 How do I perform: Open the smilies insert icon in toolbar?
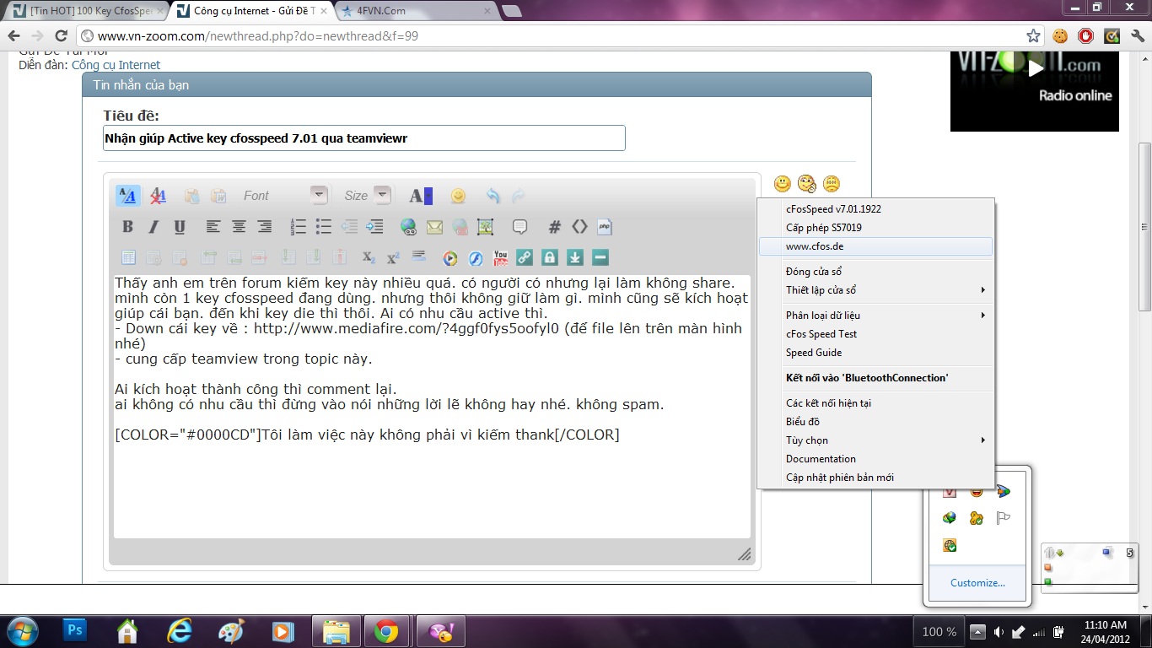(x=458, y=196)
